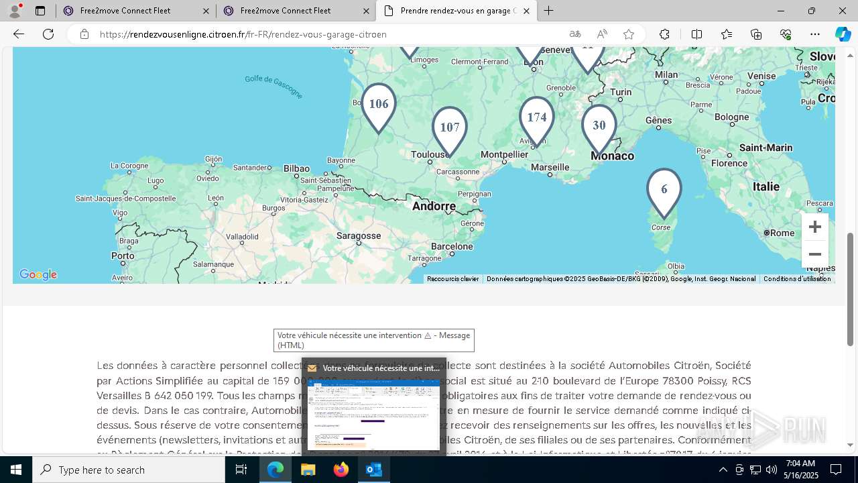
Task: Open taskbar clock showing 7:04 AM
Action: [802, 470]
